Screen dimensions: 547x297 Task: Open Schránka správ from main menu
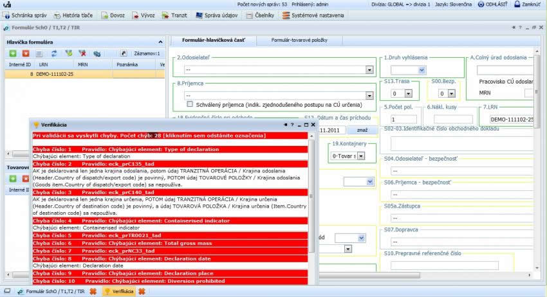[25, 15]
